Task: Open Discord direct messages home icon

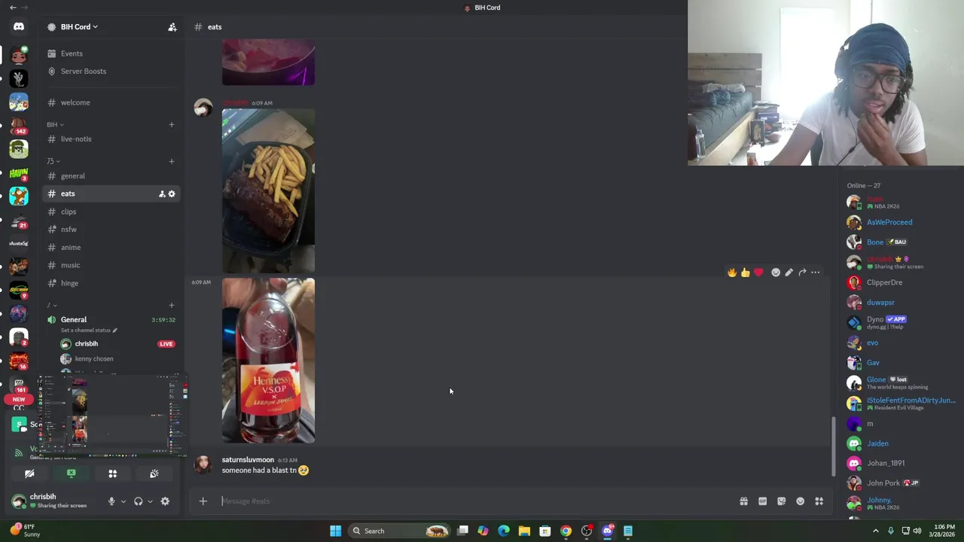Action: pos(19,27)
